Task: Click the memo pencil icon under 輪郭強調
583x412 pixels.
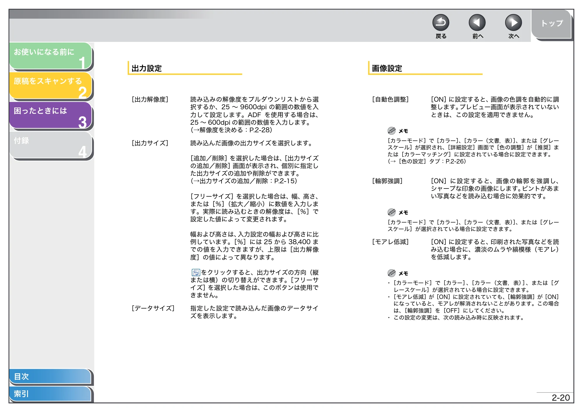Action: pyautogui.click(x=391, y=212)
